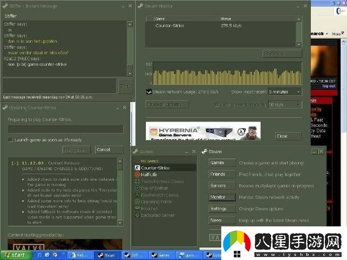
Task: Open the Hypernia Game Servers banner ad
Action: (x=203, y=131)
